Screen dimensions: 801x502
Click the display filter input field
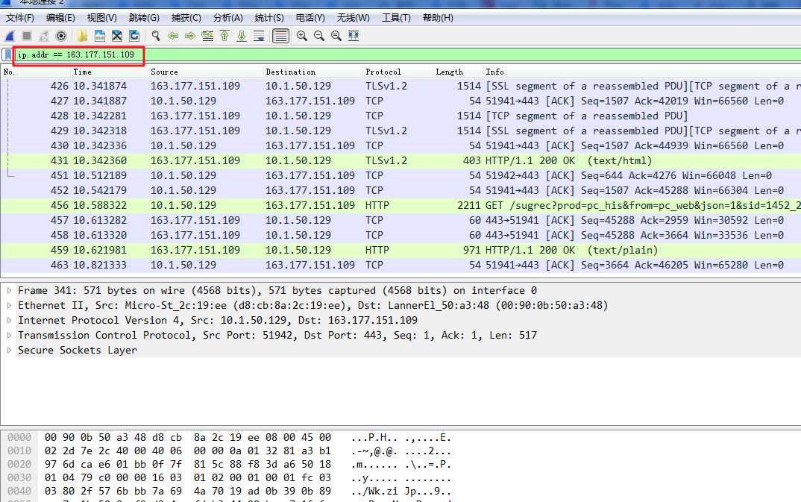click(x=406, y=54)
